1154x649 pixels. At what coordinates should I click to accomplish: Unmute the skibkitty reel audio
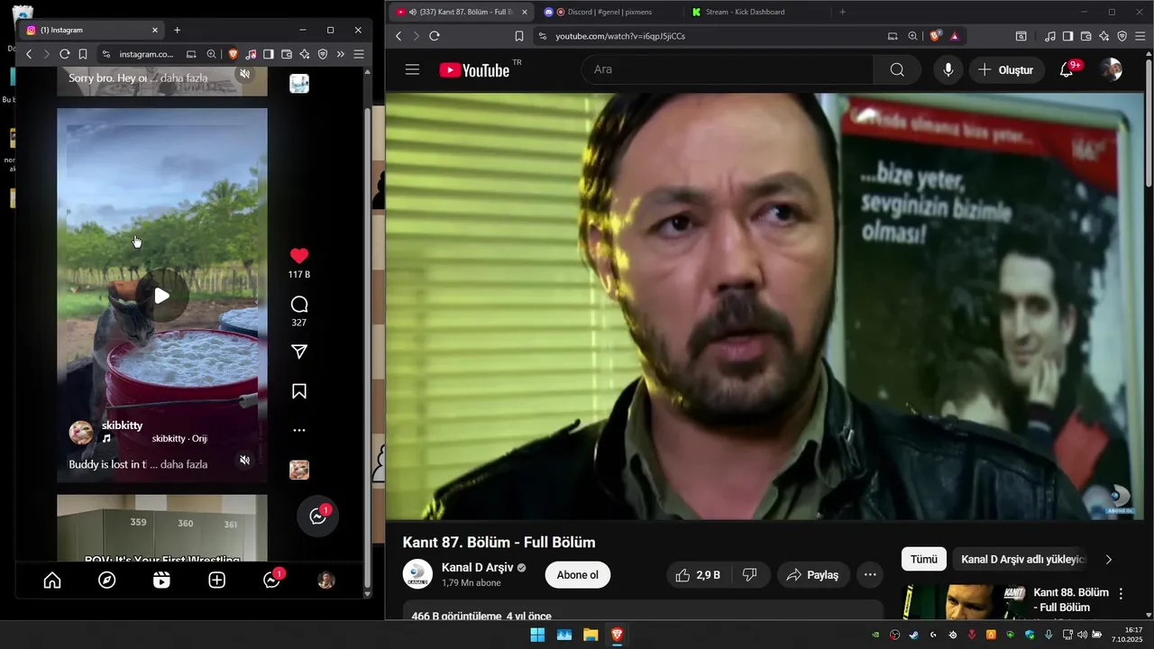coord(244,461)
